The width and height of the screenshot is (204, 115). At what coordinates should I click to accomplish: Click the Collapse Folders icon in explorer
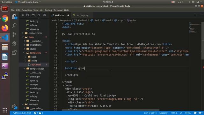[45, 15]
